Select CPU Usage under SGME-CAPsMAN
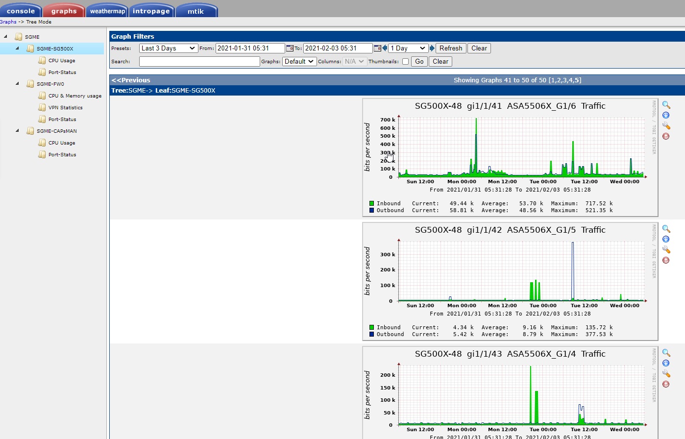 coord(62,143)
